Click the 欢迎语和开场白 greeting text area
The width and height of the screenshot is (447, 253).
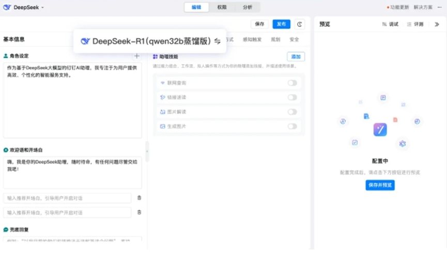(x=72, y=172)
